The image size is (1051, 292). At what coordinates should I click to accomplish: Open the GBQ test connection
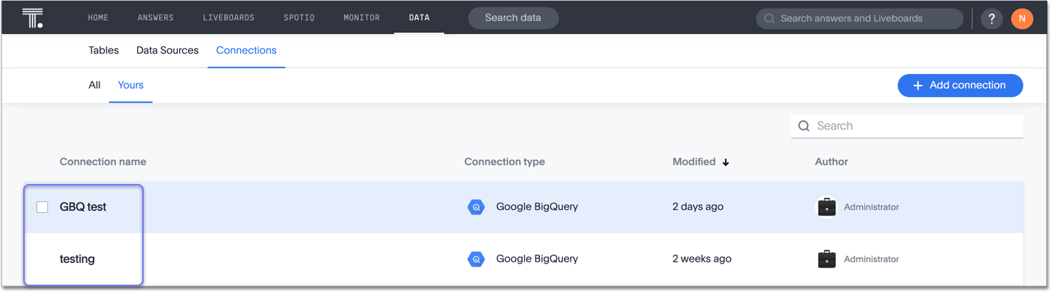coord(83,207)
